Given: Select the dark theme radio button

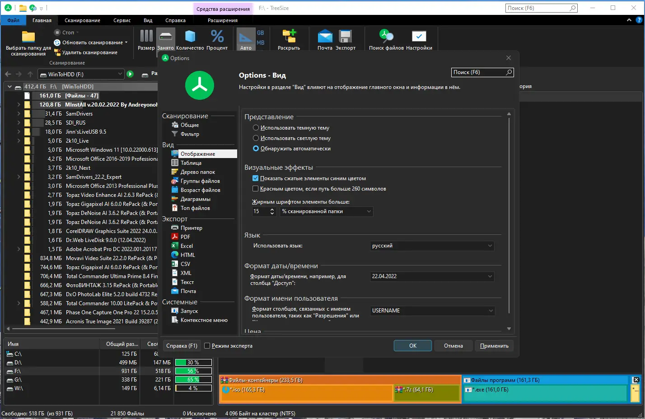Looking at the screenshot, I should coord(256,128).
